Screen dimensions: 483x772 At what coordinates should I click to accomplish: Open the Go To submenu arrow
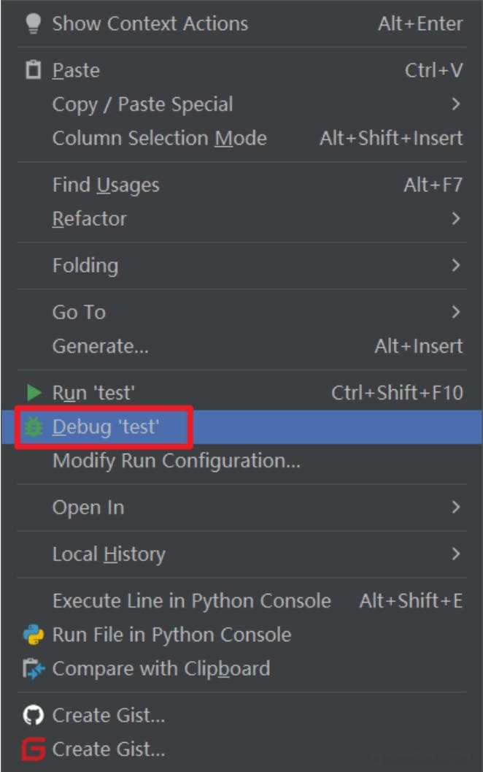point(456,312)
